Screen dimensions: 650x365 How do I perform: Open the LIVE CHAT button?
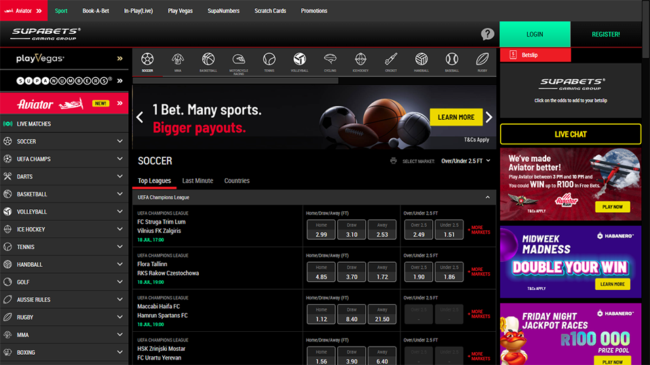point(570,134)
